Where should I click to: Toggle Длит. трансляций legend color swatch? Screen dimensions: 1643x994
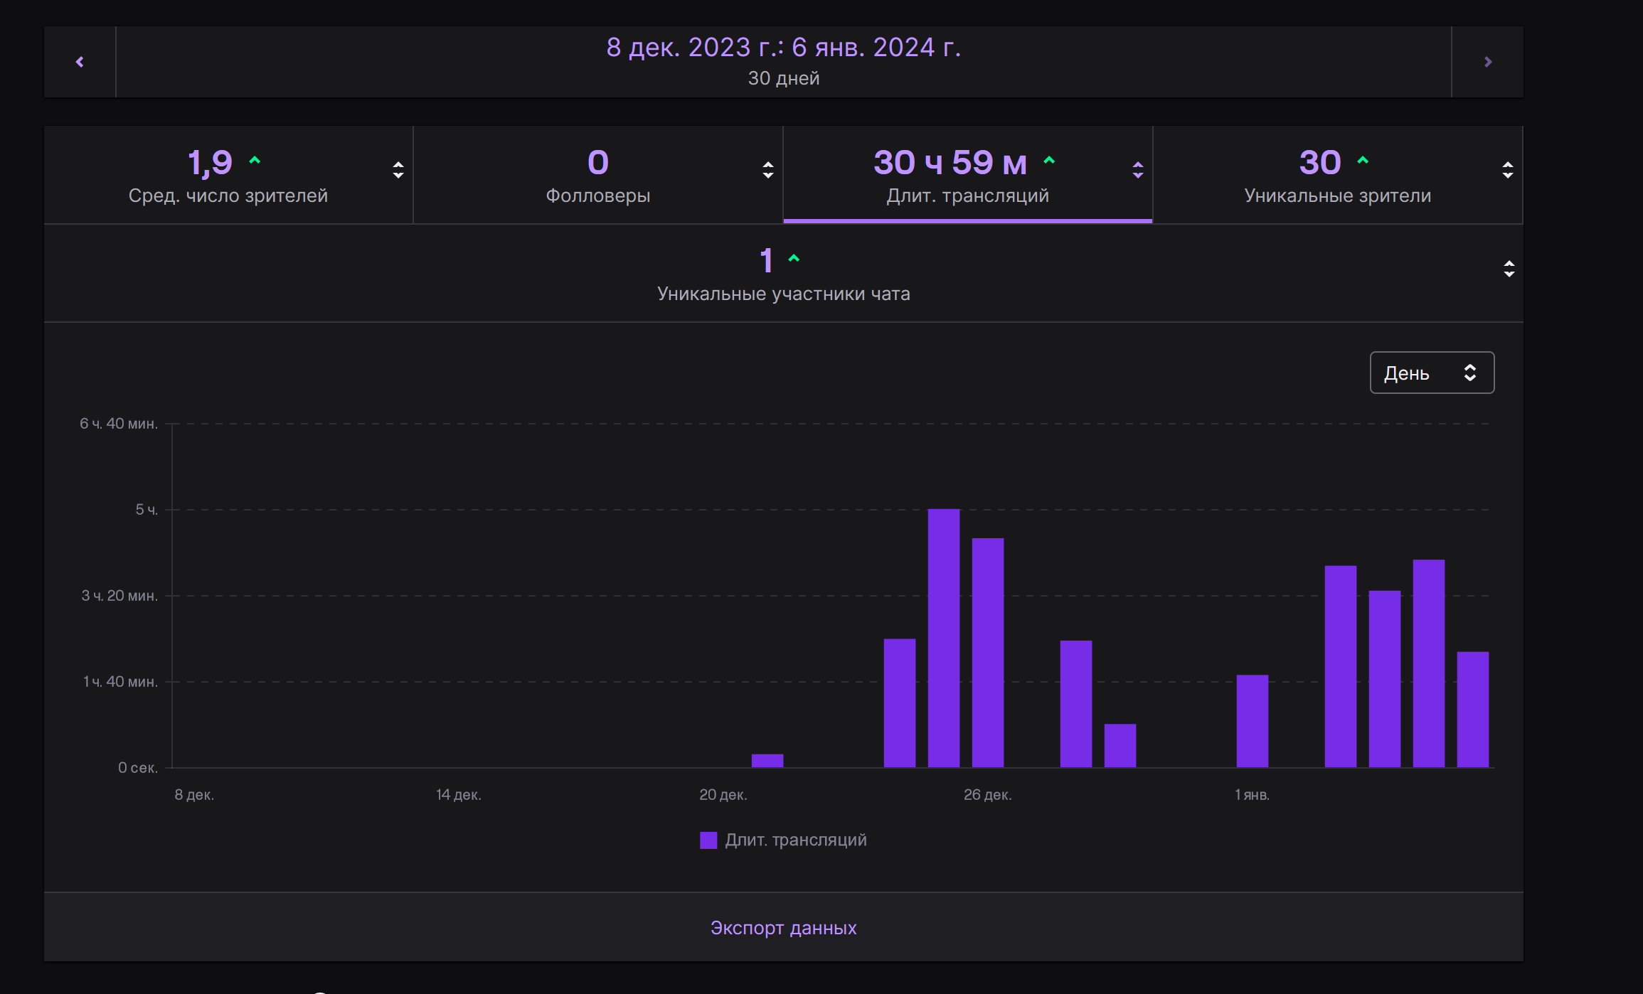(708, 840)
